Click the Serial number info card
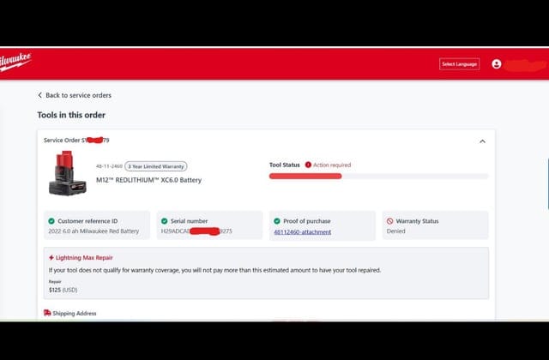The width and height of the screenshot is (549, 360). pos(209,226)
